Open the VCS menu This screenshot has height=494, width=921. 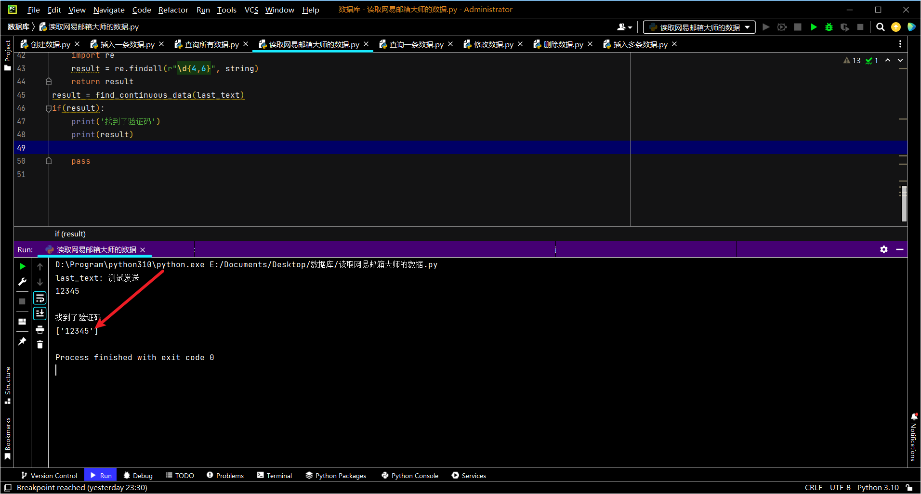point(251,10)
